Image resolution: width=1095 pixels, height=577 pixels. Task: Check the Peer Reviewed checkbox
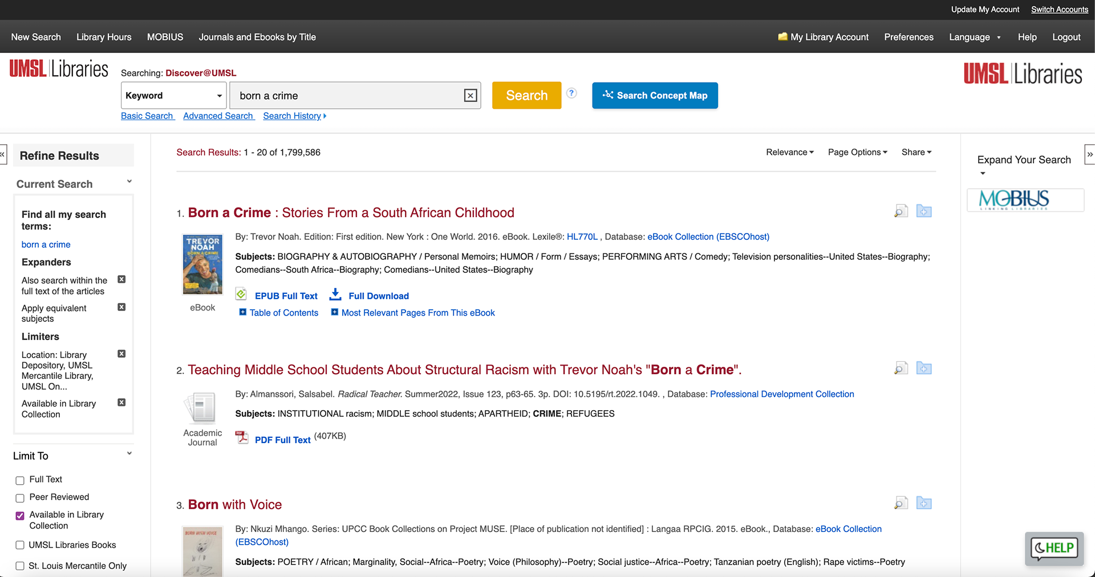(x=20, y=498)
